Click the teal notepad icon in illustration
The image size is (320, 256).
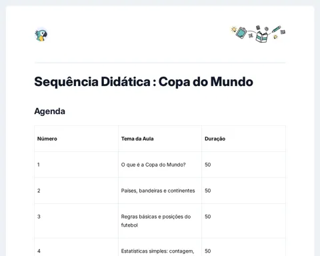(x=241, y=33)
